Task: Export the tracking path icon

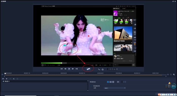Action: coord(17,79)
